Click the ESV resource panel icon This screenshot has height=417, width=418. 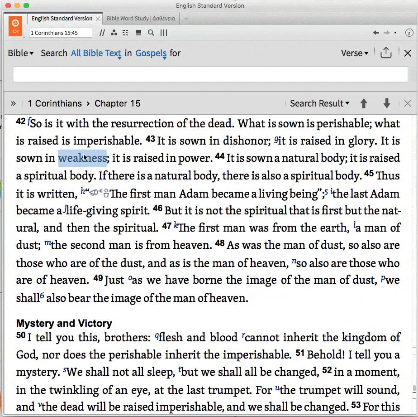15,26
